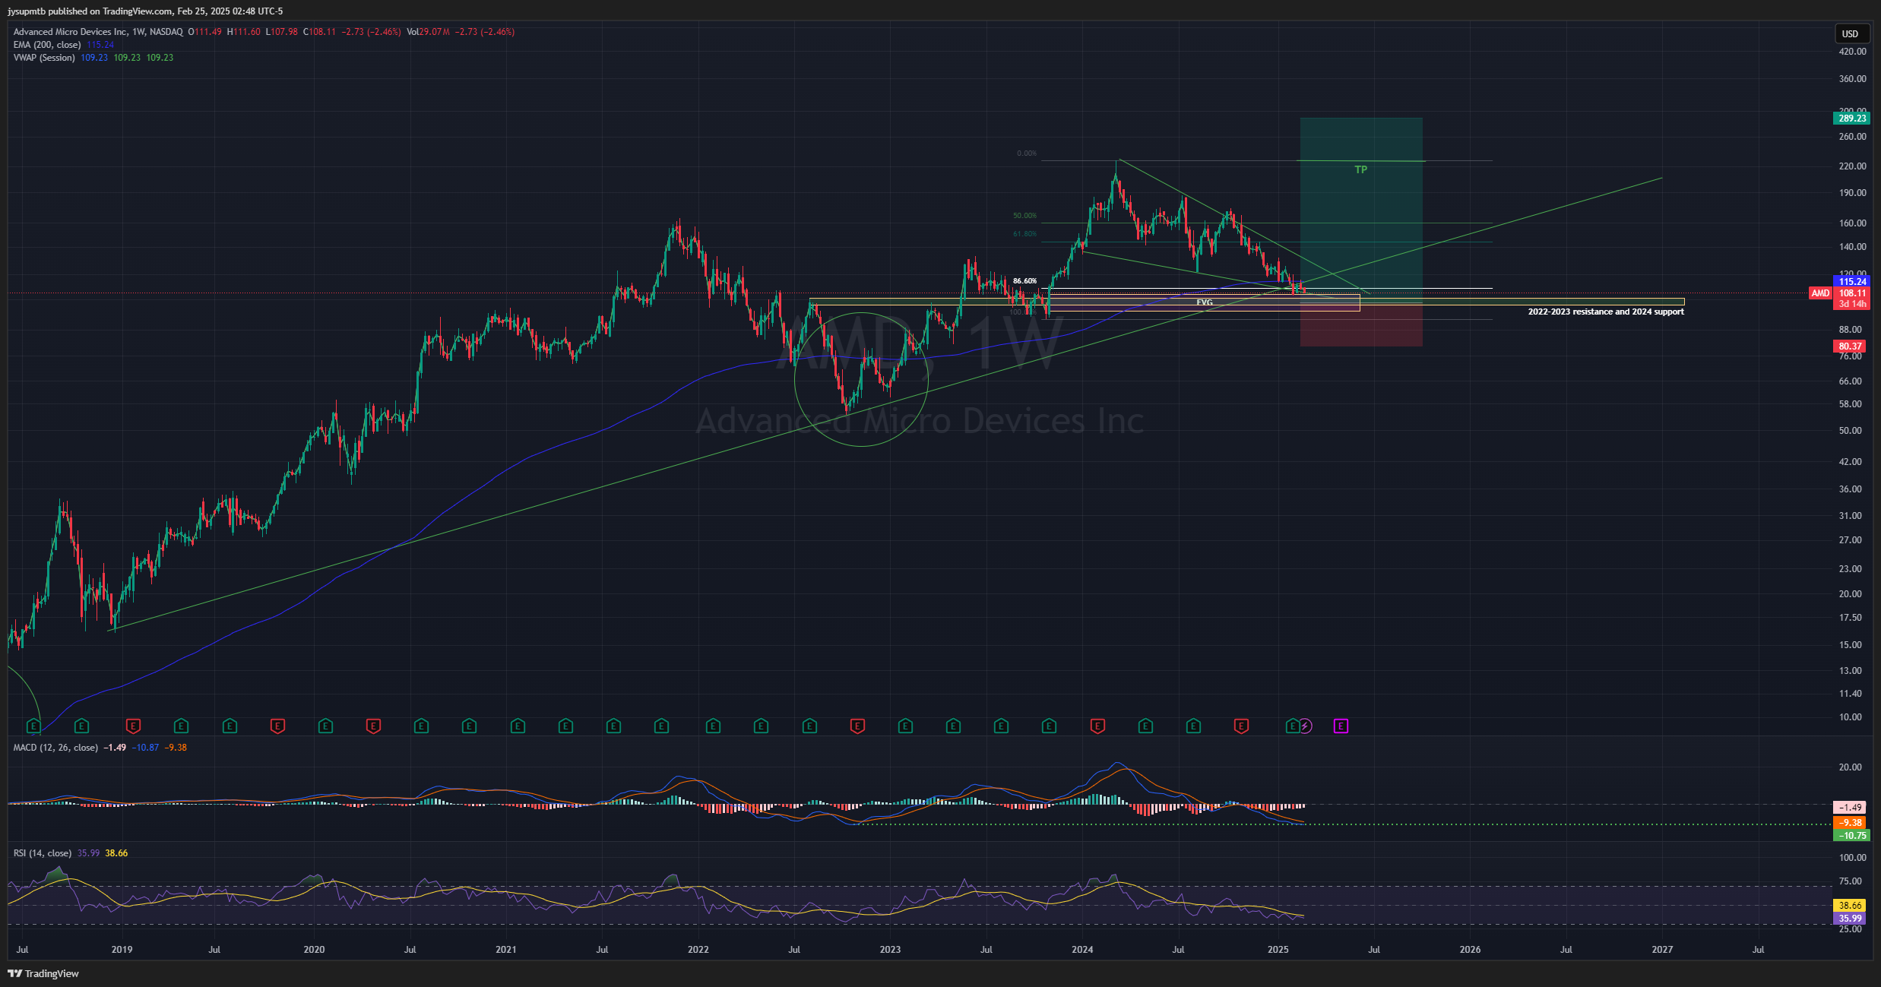Click the AMD symbol price tag on the price axis

[1820, 293]
